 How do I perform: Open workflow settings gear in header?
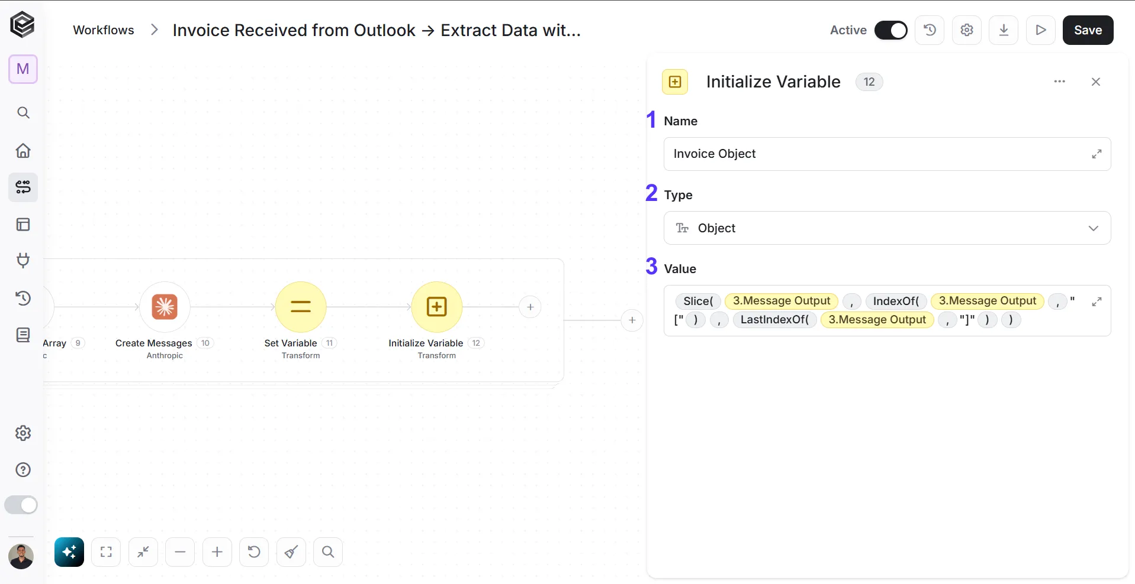967,30
